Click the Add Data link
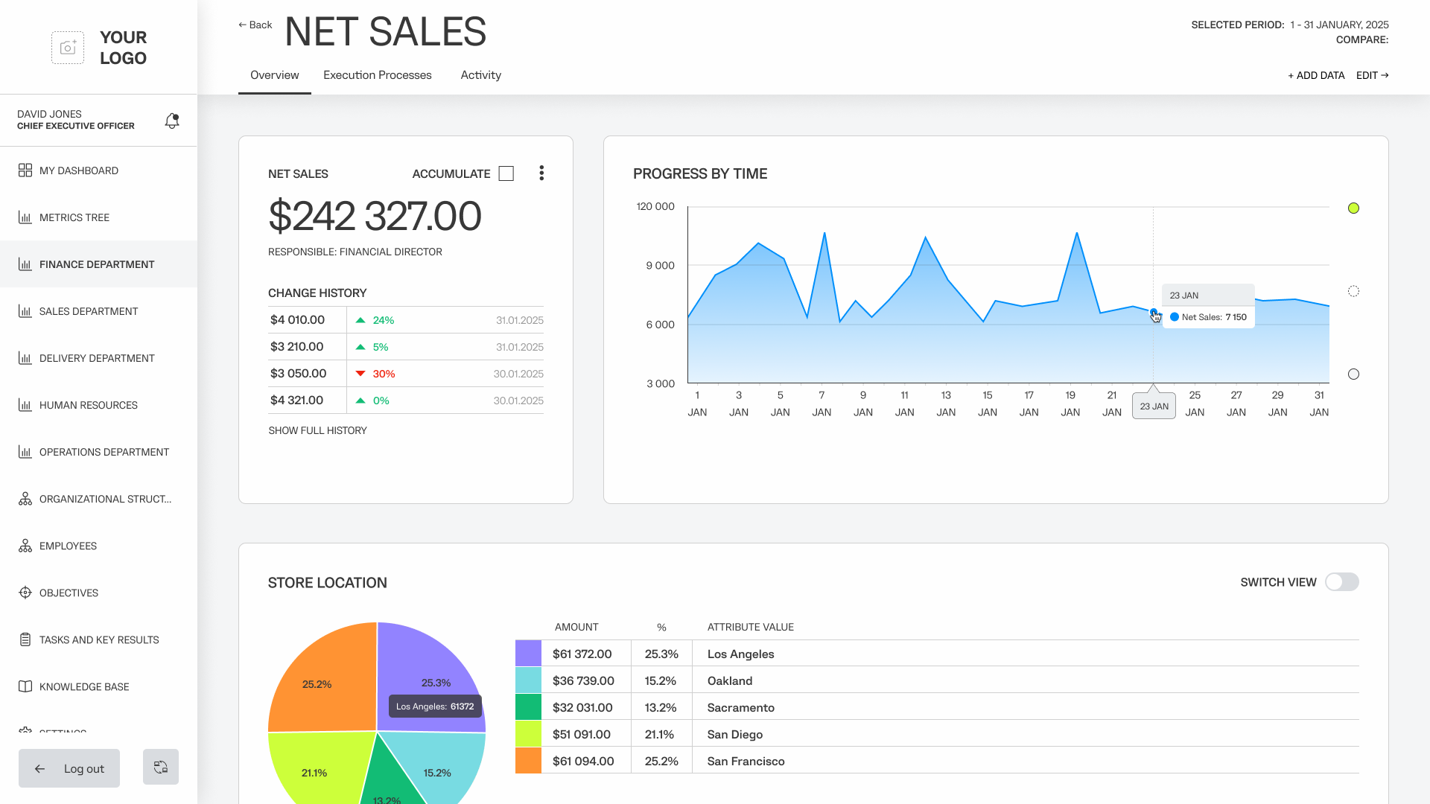 coord(1316,75)
